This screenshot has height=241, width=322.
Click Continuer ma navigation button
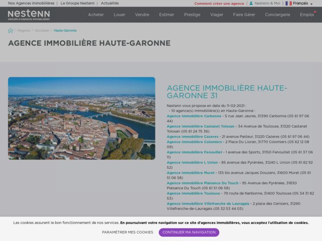[189, 232]
